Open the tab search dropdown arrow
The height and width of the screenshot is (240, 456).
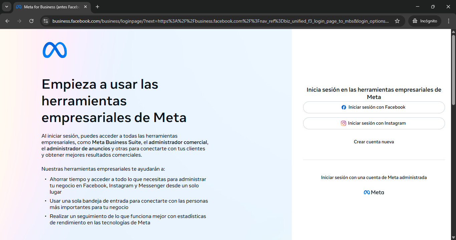[x=6, y=7]
